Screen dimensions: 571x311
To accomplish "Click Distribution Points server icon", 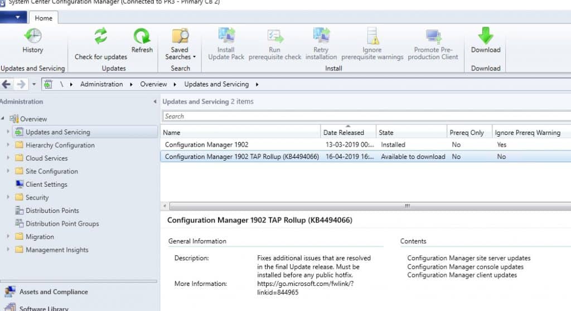I will 20,210.
